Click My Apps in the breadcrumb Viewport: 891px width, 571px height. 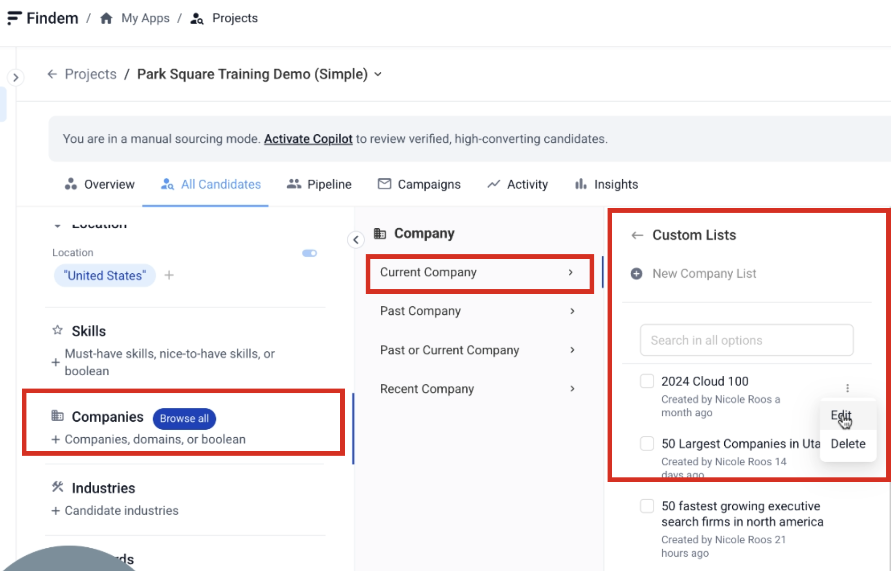(x=145, y=18)
